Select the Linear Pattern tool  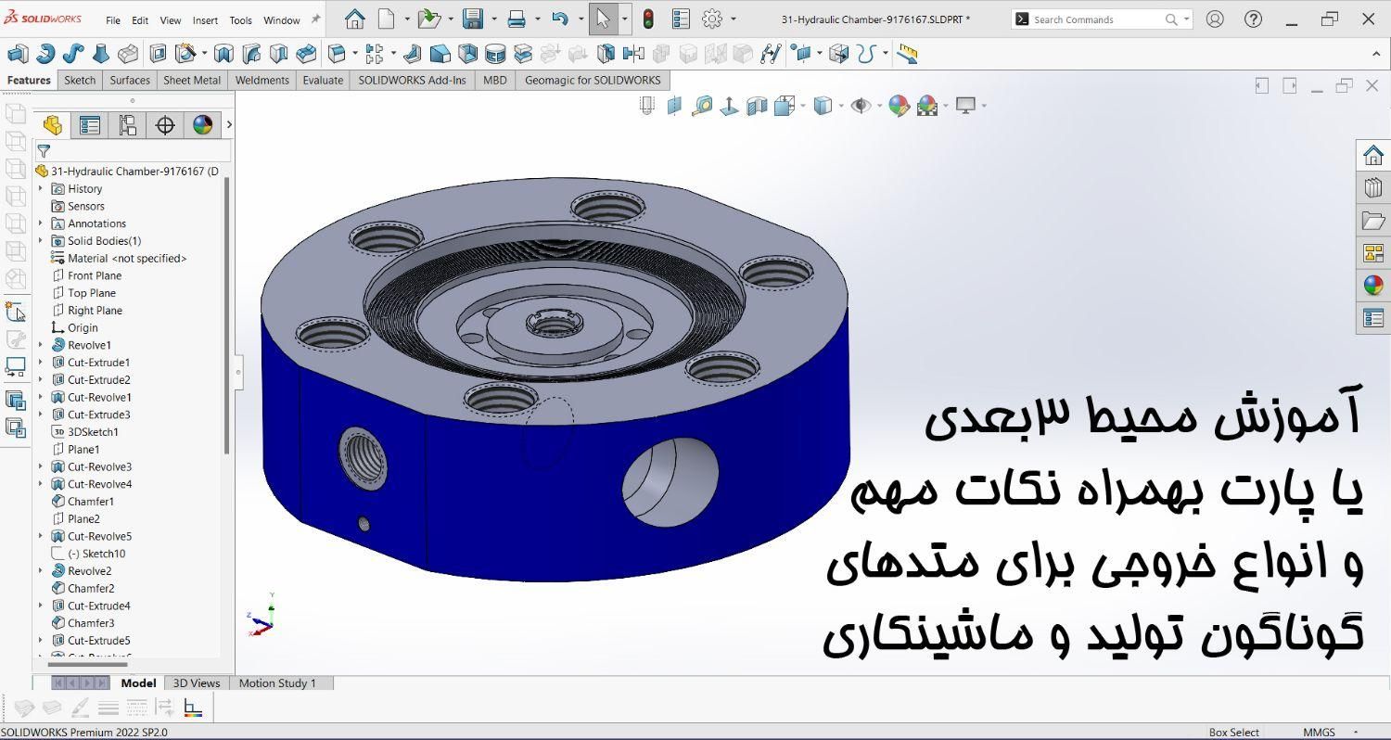[375, 54]
